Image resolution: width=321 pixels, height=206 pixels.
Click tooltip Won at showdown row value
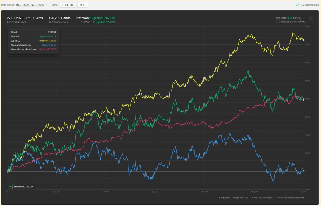tap(49, 45)
